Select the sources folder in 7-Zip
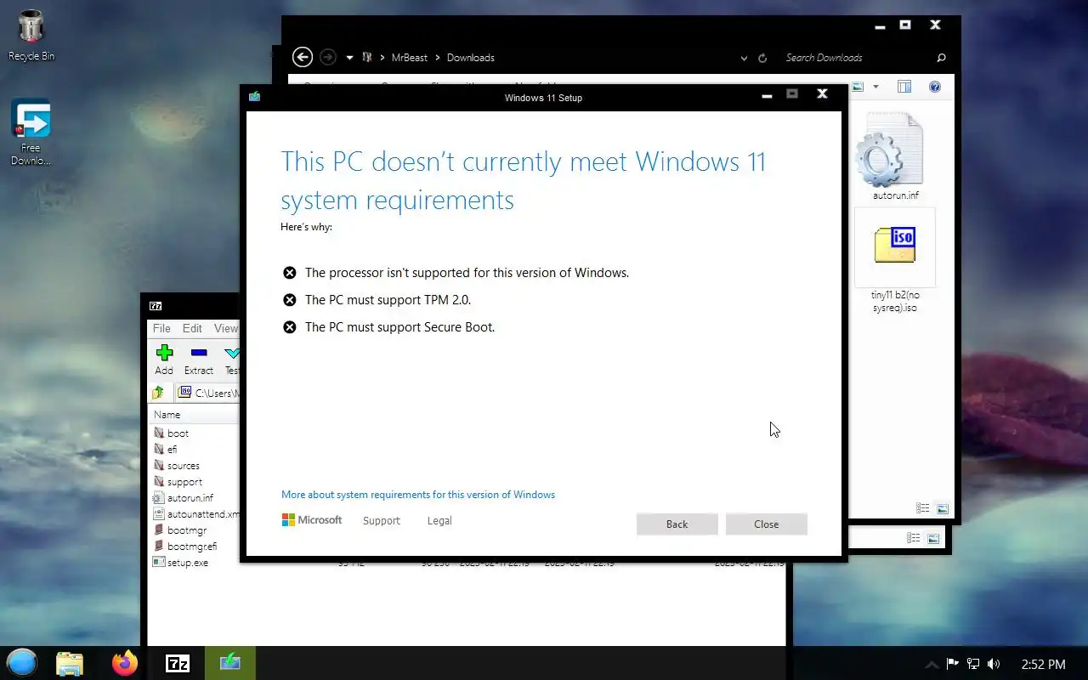 (183, 466)
